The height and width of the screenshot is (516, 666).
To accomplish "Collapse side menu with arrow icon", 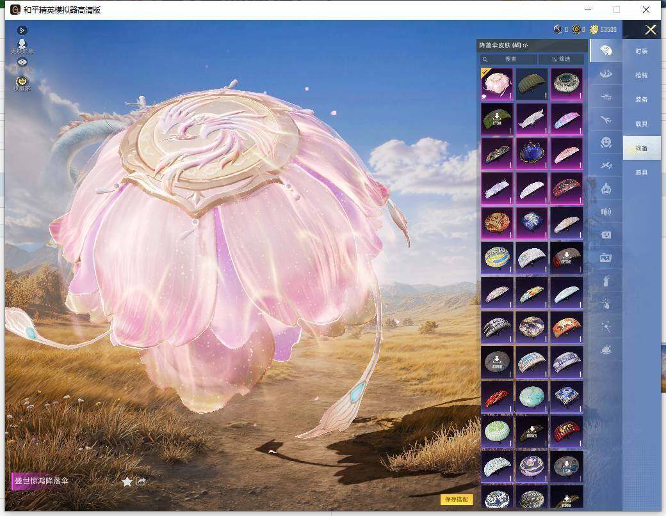I will [x=22, y=30].
